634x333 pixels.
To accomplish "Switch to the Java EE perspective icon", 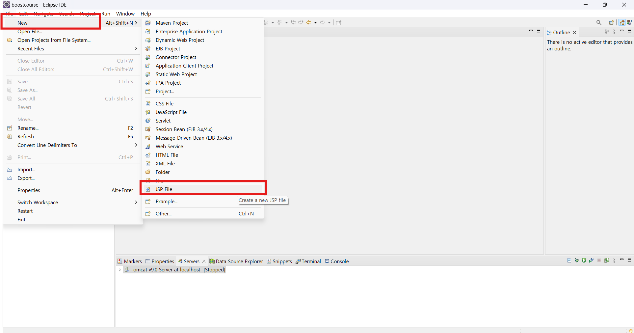I will (622, 22).
